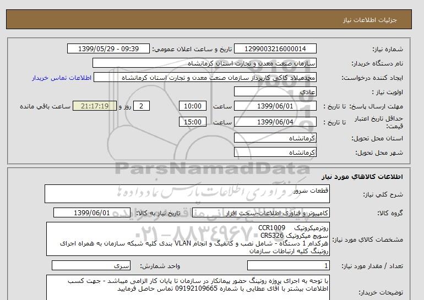Image resolution: width=424 pixels, height=300 pixels.
Task: Click the label استان محل تحویل
Action: click(x=377, y=138)
